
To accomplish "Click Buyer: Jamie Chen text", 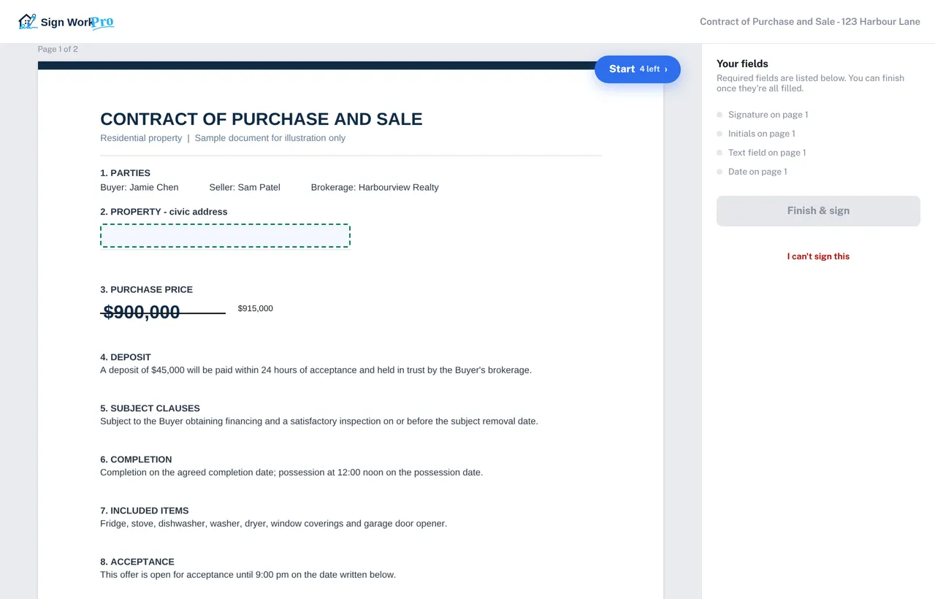I will click(140, 187).
